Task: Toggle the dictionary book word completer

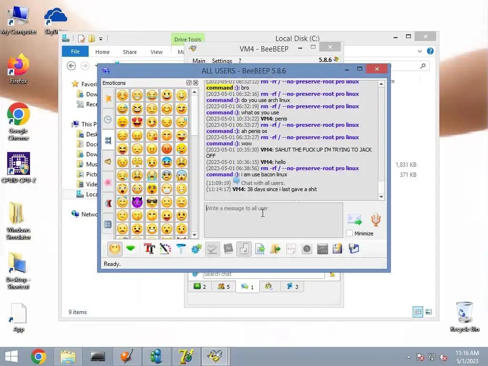Action: [228, 249]
